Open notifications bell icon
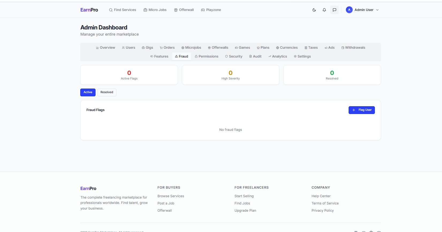The image size is (442, 232). [324, 10]
